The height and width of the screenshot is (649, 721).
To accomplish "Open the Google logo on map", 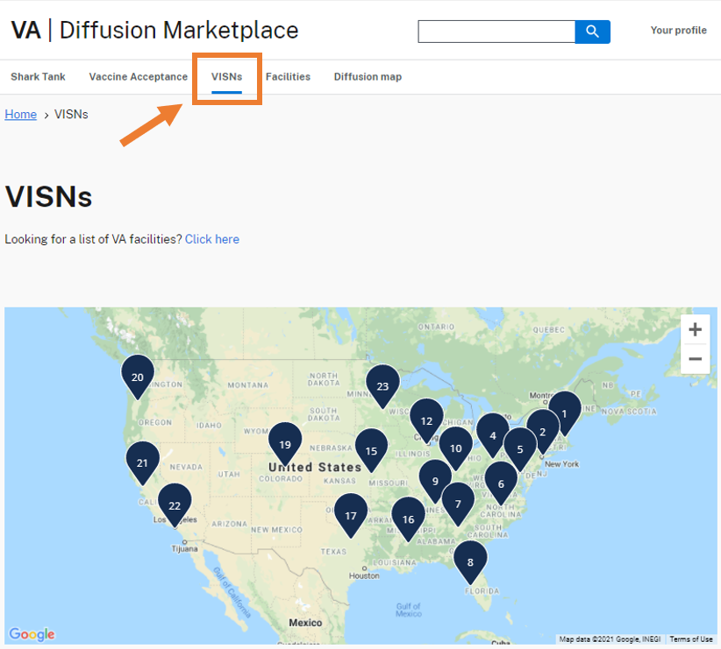I will point(32,634).
